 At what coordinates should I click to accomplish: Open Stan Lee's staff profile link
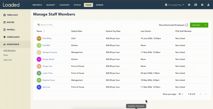coord(46,87)
